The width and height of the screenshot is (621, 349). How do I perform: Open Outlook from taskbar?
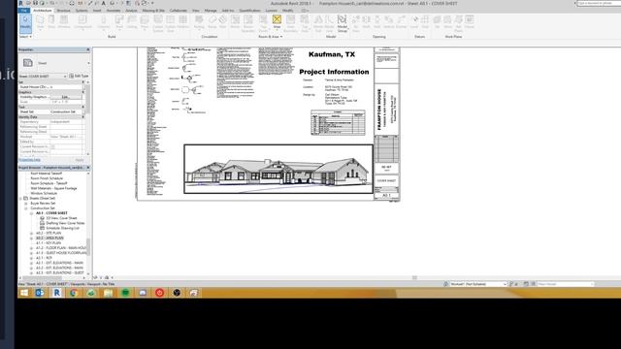40,293
